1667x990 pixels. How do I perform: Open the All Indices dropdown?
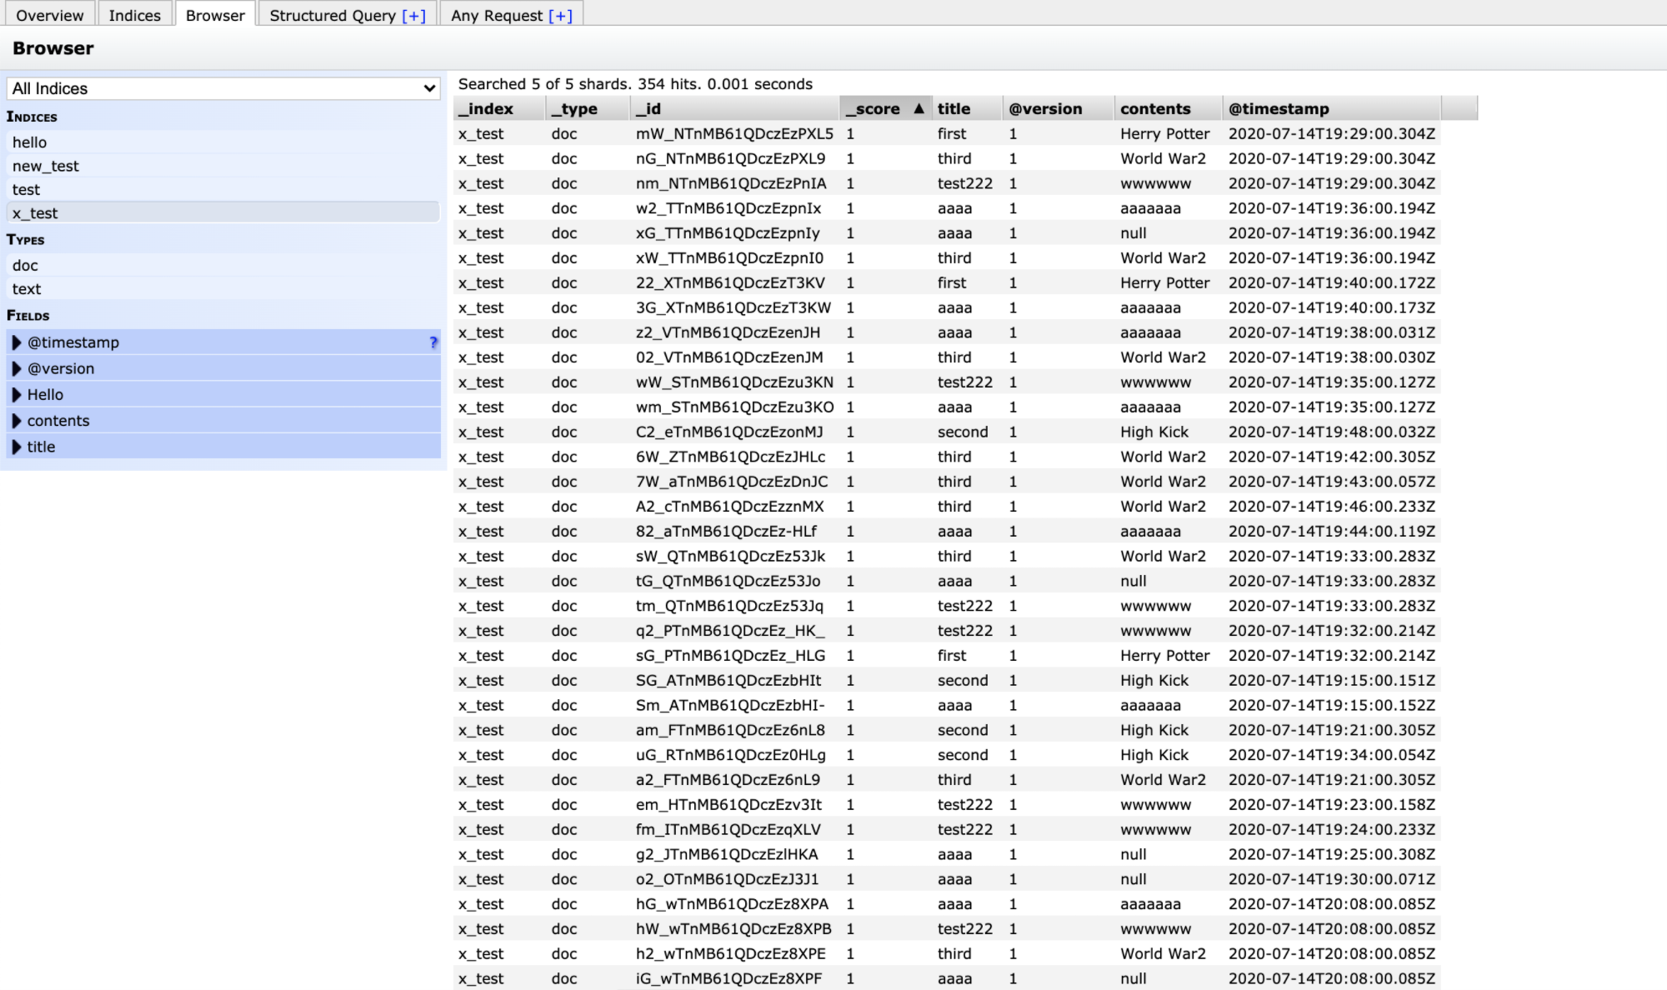(223, 88)
